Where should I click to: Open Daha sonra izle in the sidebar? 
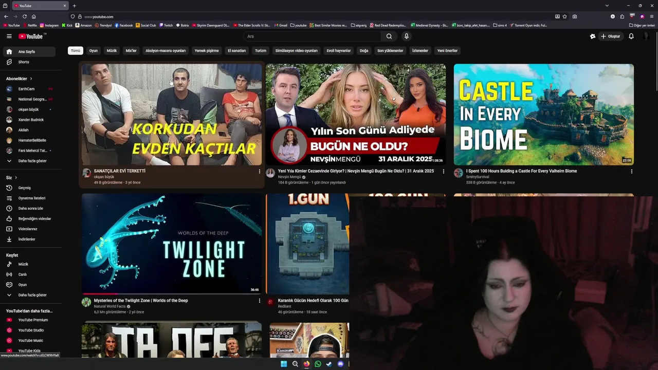tap(29, 208)
